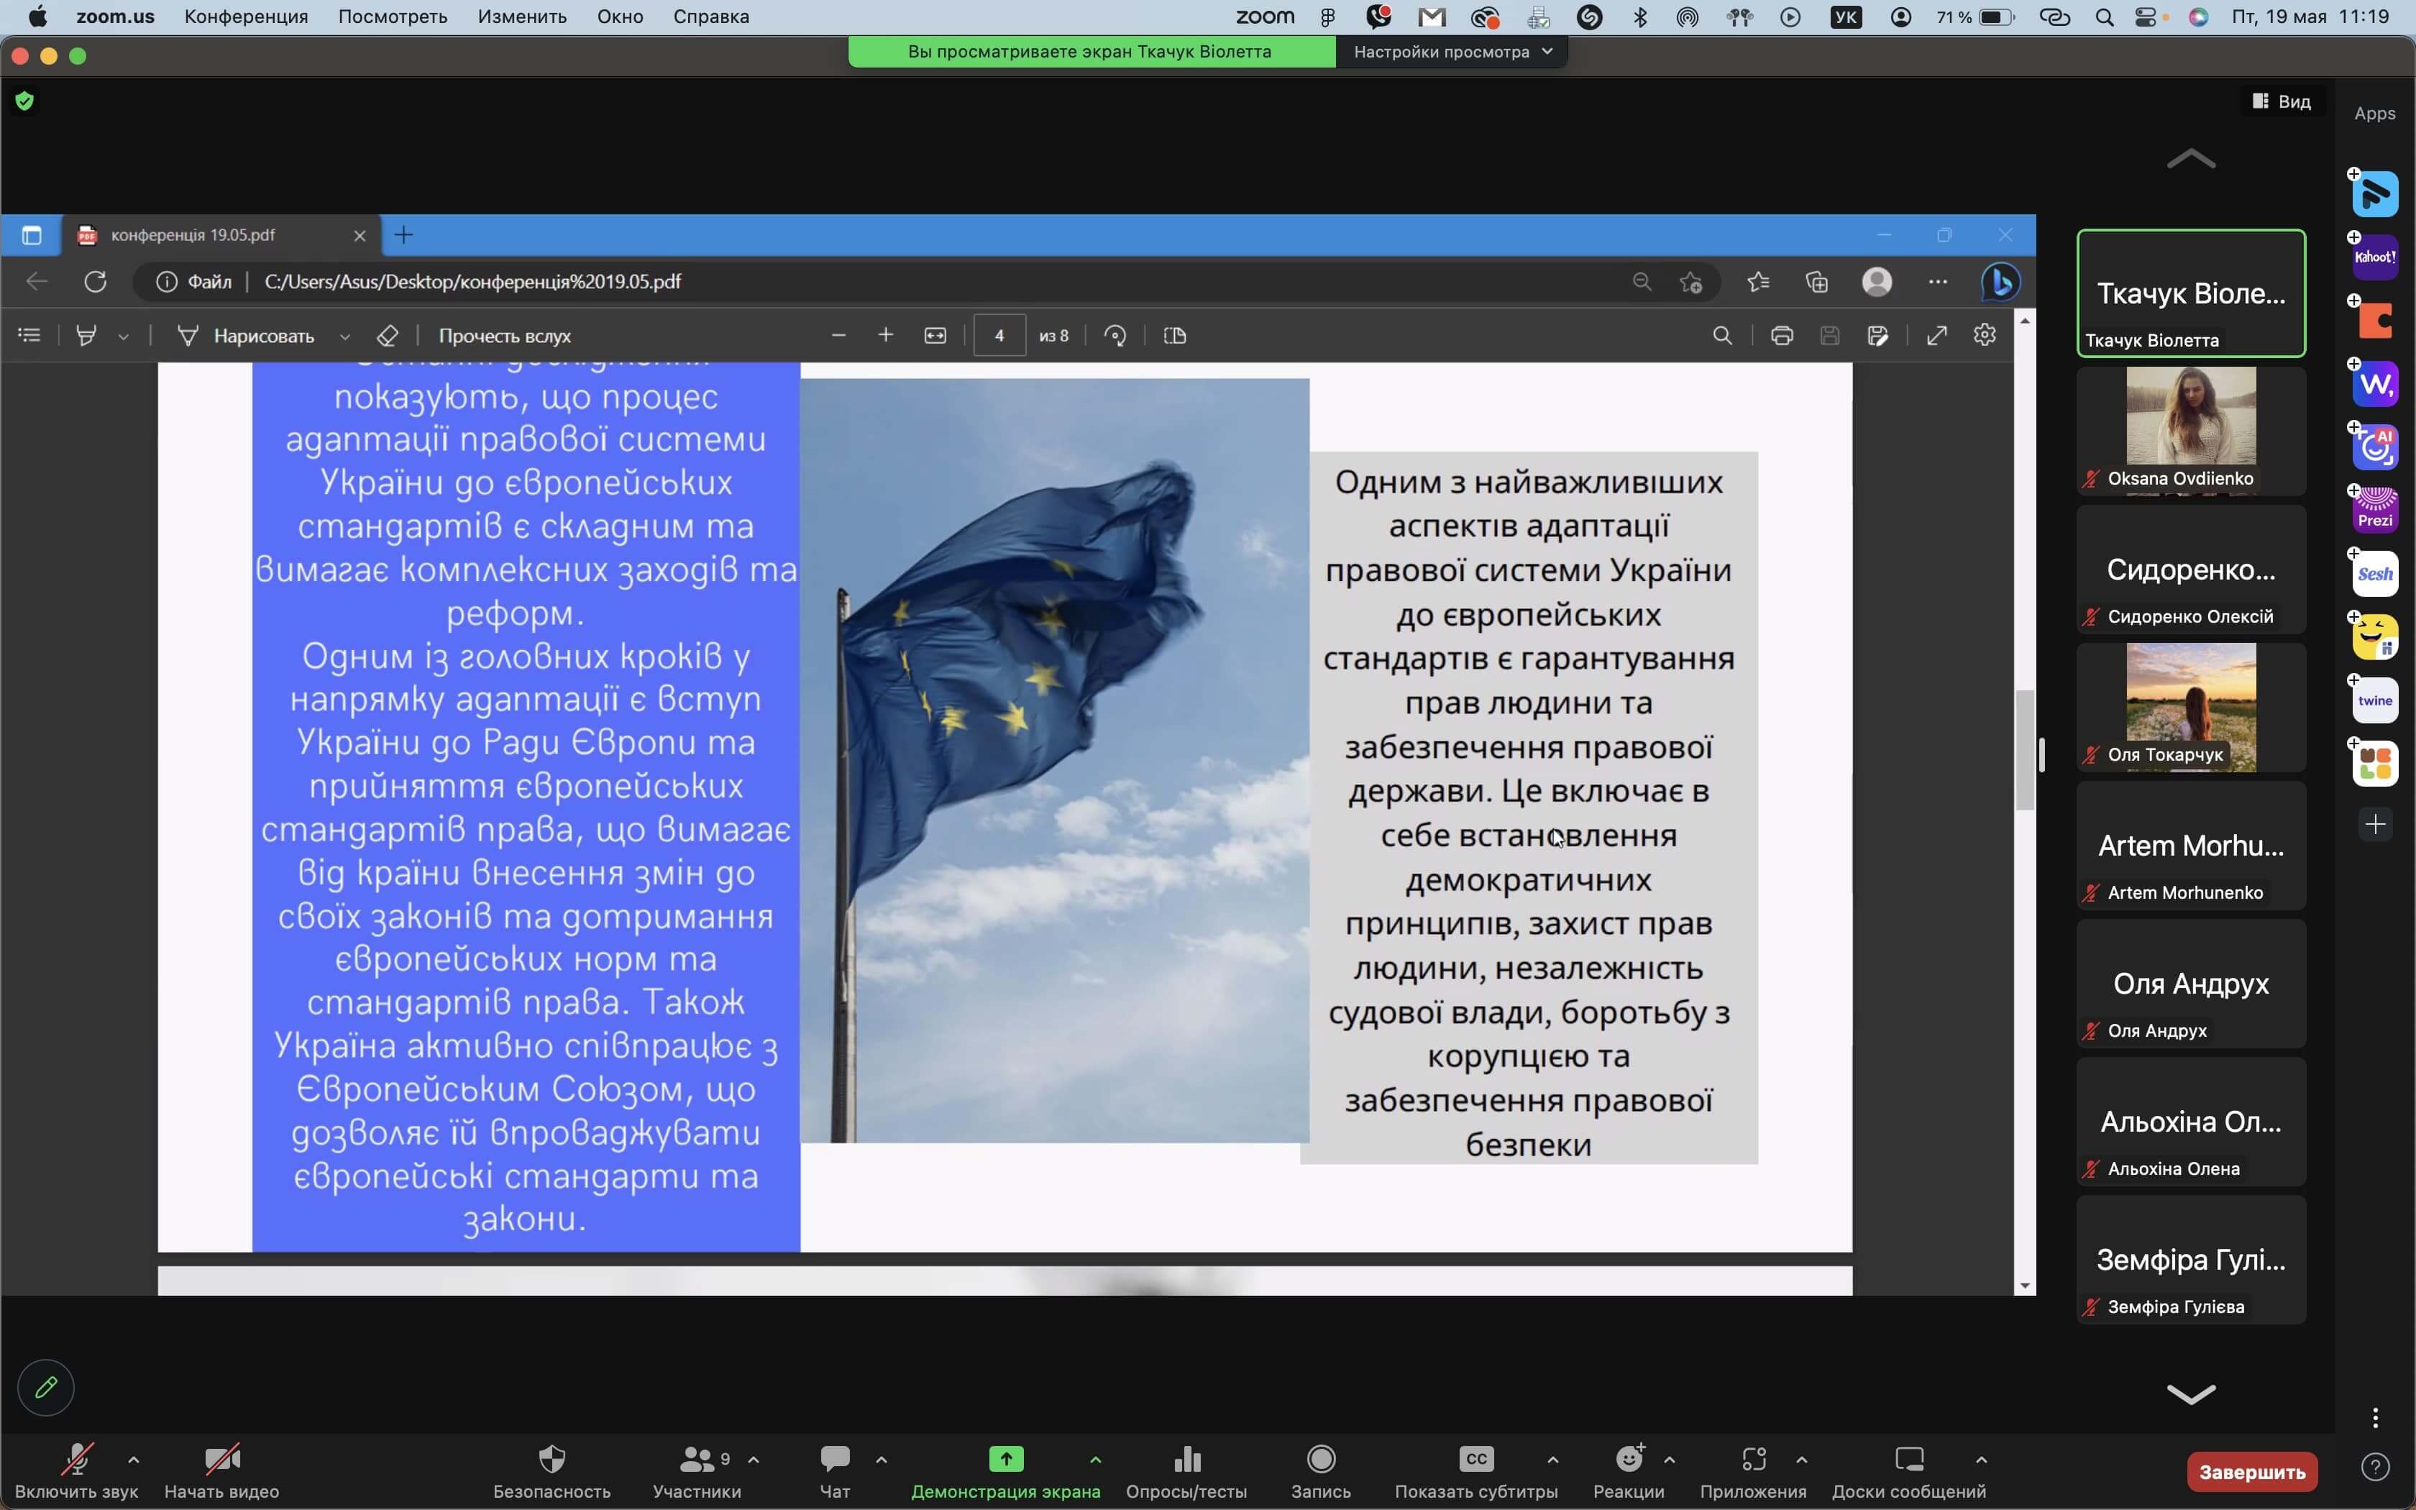
Task: Open the Справка menu
Action: pos(711,17)
